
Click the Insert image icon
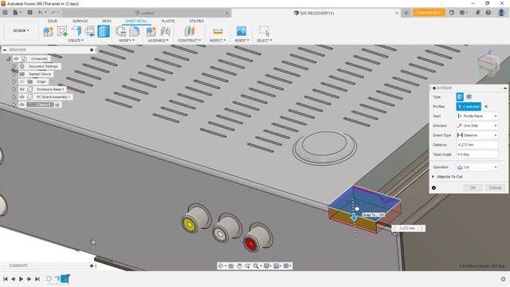(241, 31)
